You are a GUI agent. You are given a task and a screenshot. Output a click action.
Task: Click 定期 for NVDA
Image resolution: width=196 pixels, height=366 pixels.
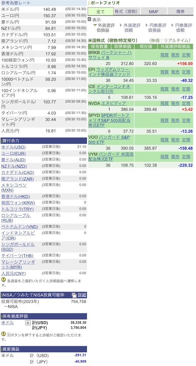click(x=186, y=103)
